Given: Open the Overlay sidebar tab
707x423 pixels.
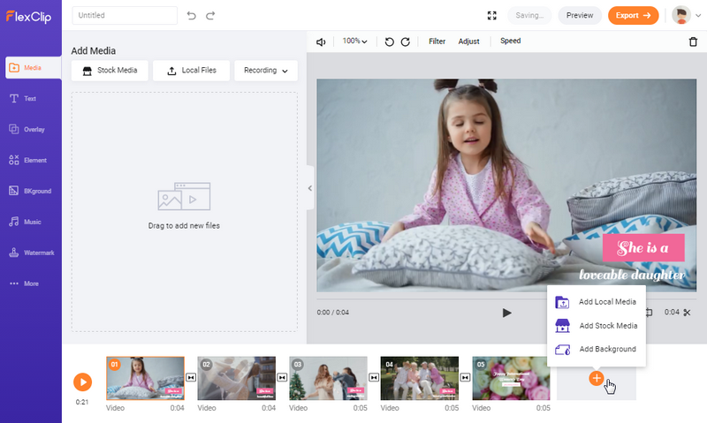Looking at the screenshot, I should coord(27,129).
